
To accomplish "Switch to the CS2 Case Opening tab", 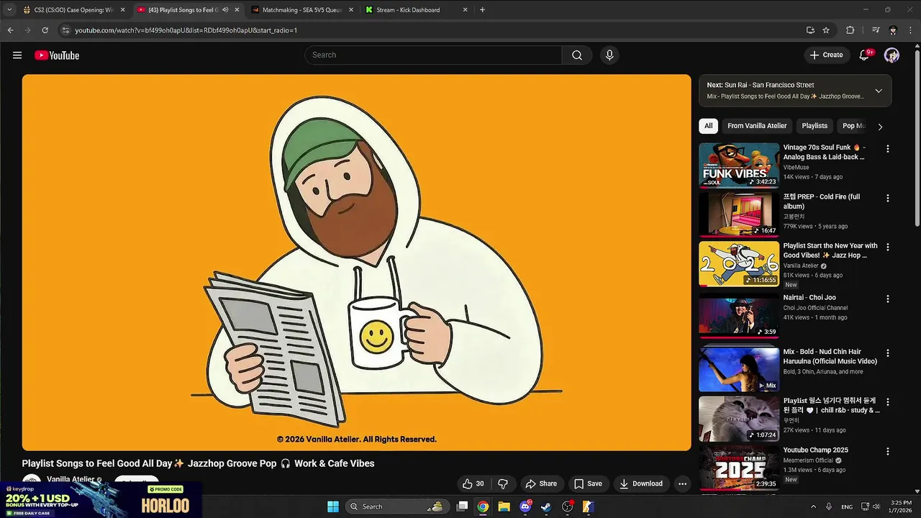I will (74, 10).
